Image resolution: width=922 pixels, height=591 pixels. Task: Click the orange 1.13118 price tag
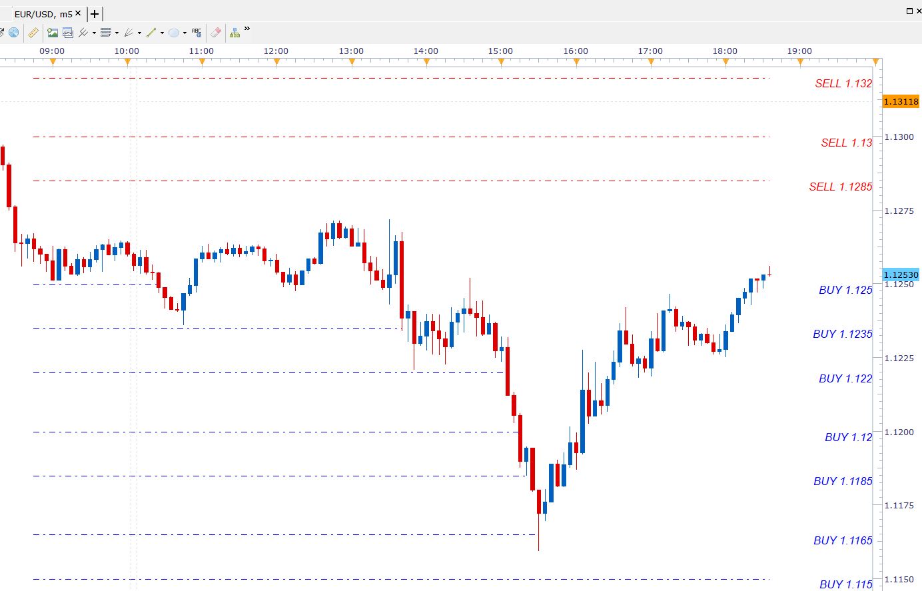(901, 101)
